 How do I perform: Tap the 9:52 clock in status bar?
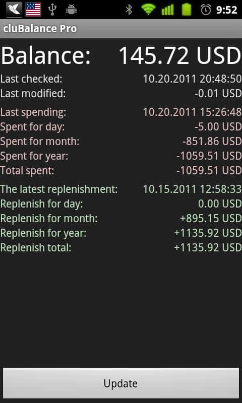[226, 10]
